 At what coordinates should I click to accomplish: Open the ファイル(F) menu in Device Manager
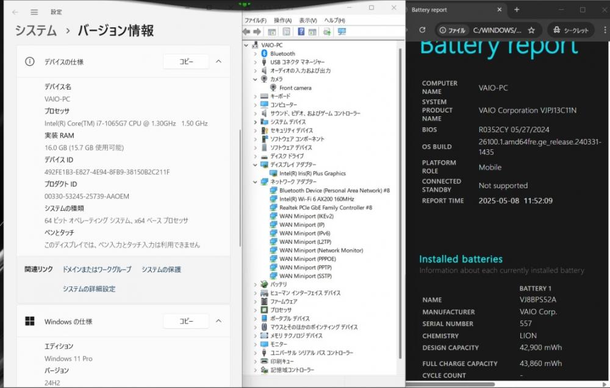(x=256, y=20)
